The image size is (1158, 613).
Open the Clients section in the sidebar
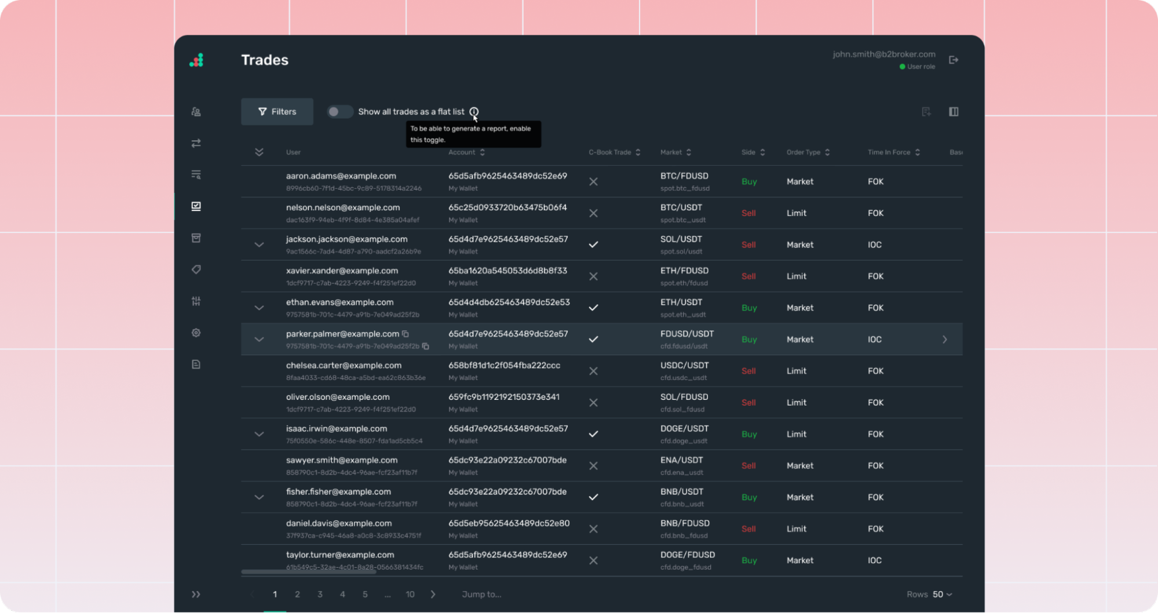(x=196, y=111)
